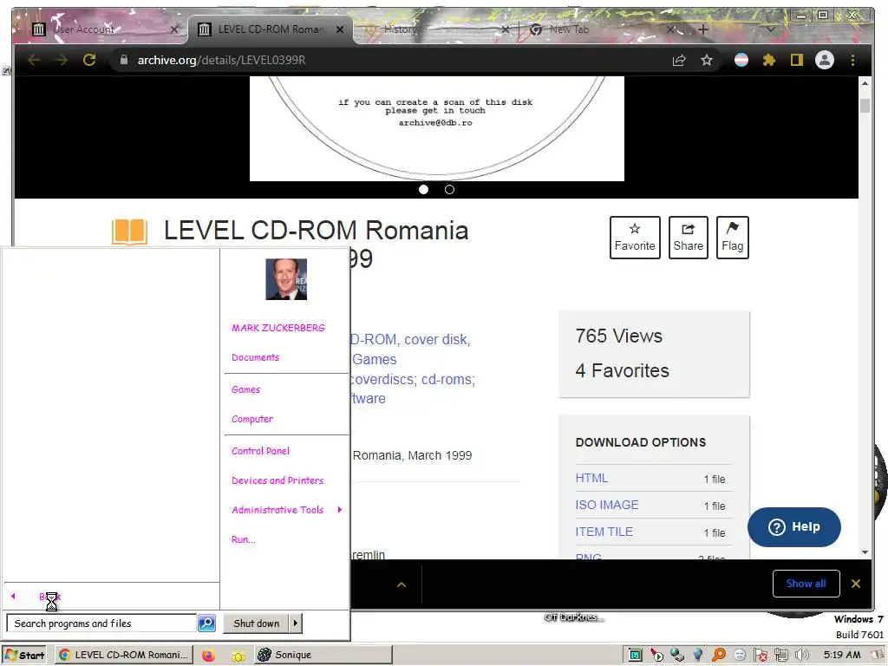Click the Mark Zuckerberg user picture

286,279
